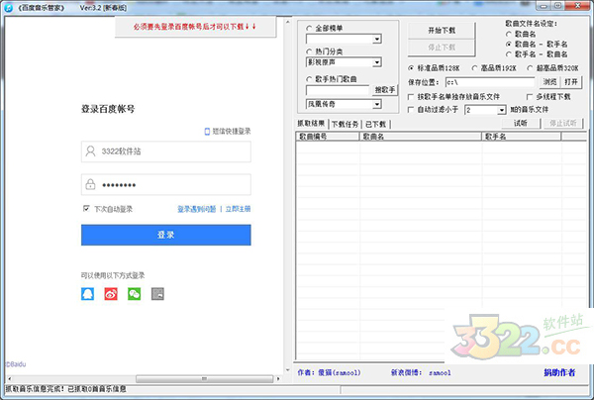594x400 pixels.
Task: Select 高品质192K quality
Action: [x=474, y=68]
